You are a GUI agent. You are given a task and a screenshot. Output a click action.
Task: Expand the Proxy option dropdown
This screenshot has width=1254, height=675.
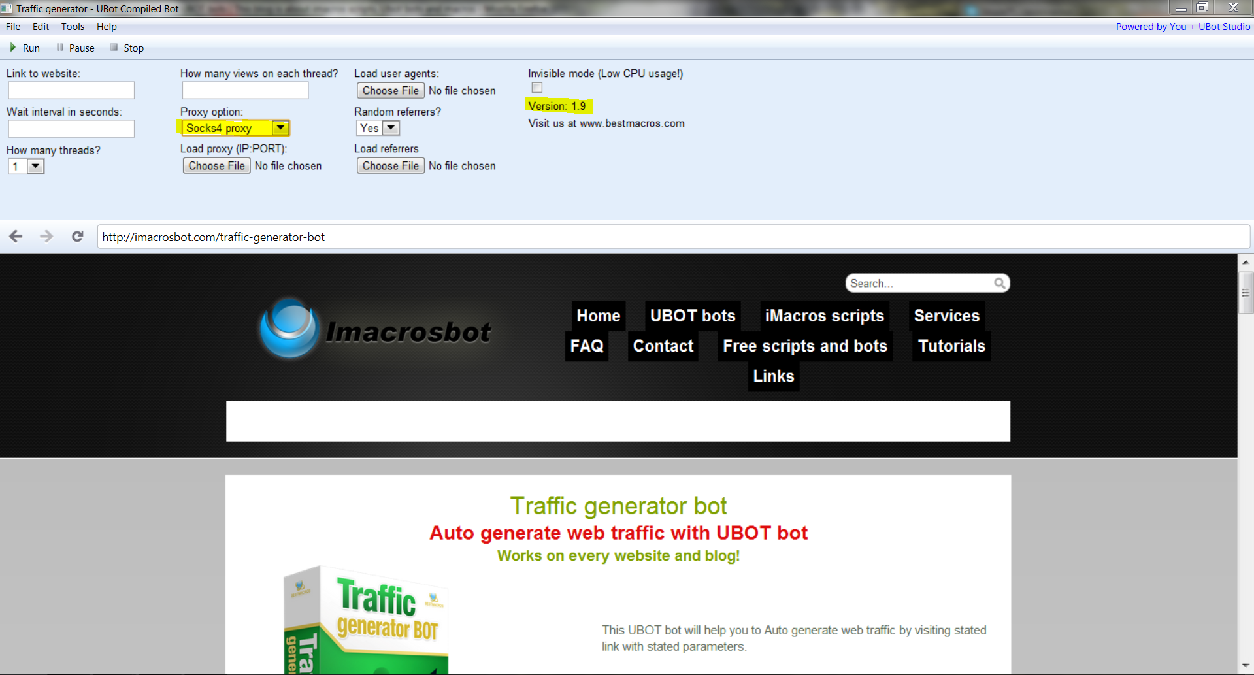[x=280, y=128]
